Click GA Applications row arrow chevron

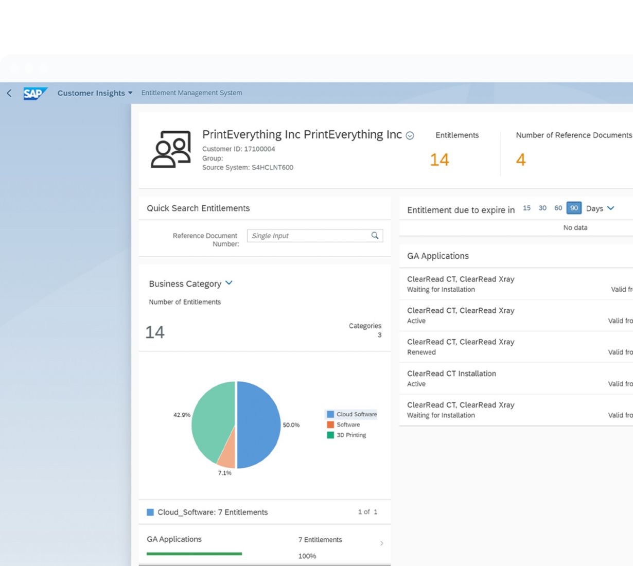coord(381,543)
